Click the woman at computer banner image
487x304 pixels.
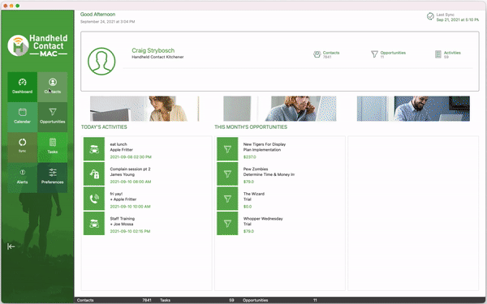click(x=144, y=109)
